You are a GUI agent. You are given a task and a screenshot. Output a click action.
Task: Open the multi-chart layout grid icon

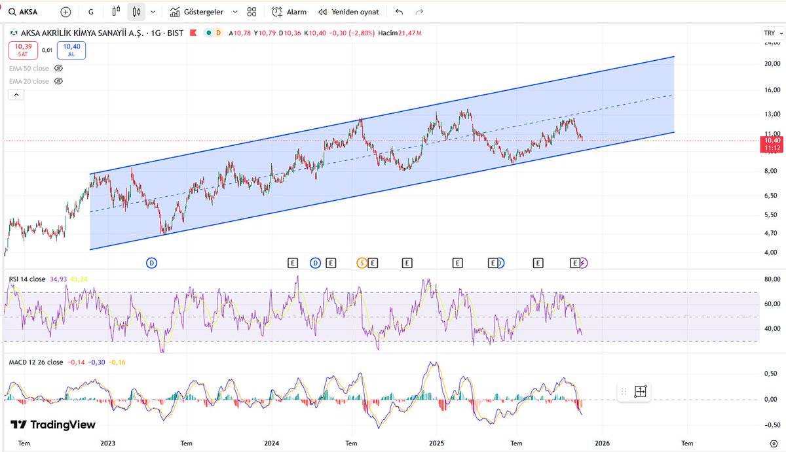tap(251, 11)
